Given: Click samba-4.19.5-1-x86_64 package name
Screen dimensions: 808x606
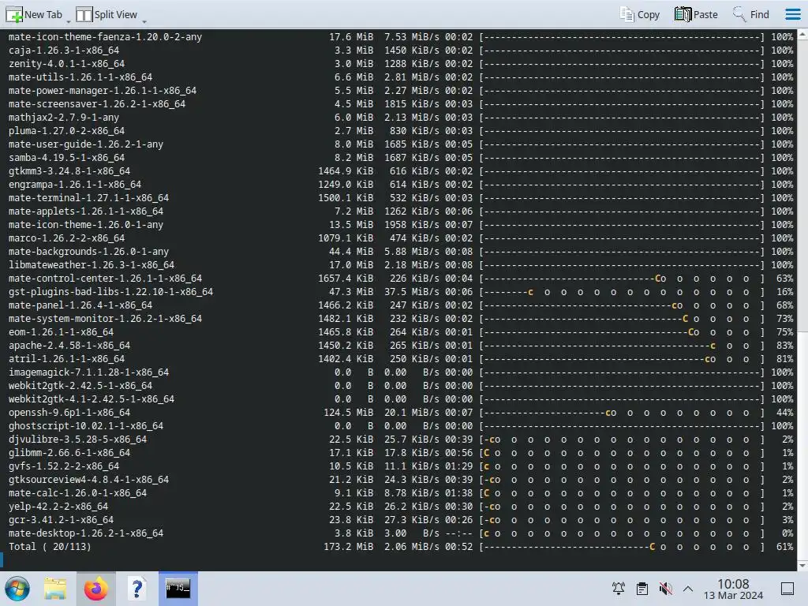Looking at the screenshot, I should [66, 158].
